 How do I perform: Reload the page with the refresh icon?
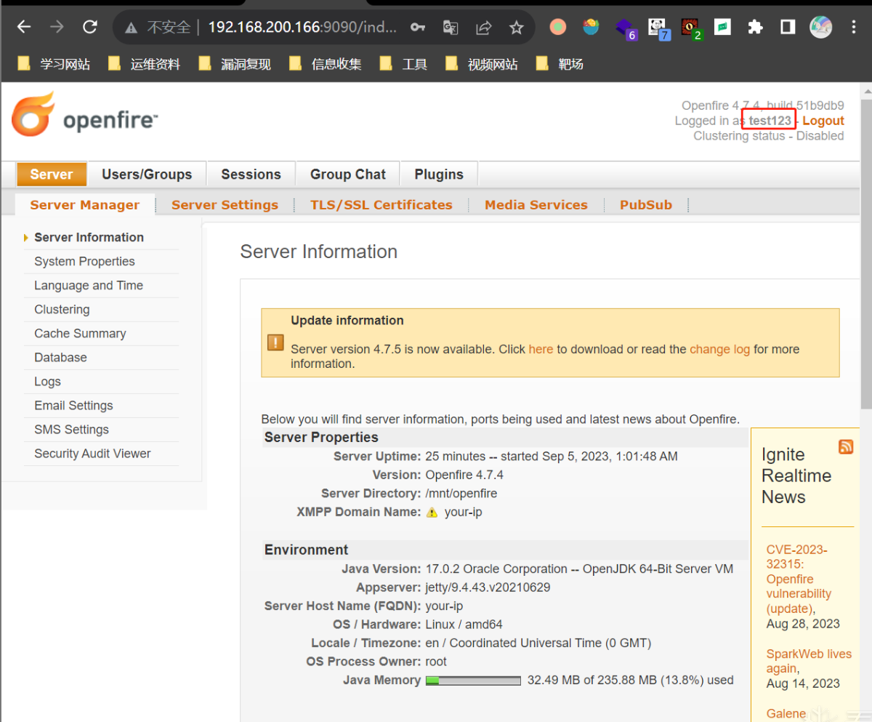coord(90,28)
